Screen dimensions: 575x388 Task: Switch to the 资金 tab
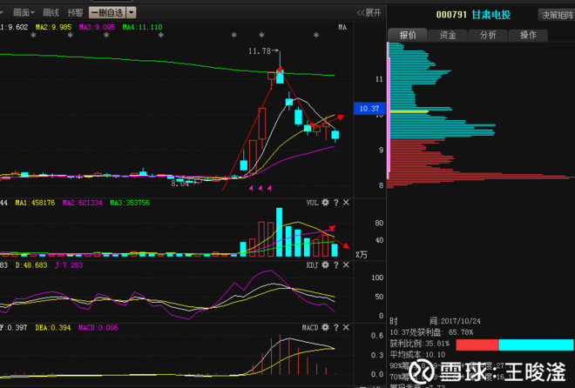click(x=448, y=35)
